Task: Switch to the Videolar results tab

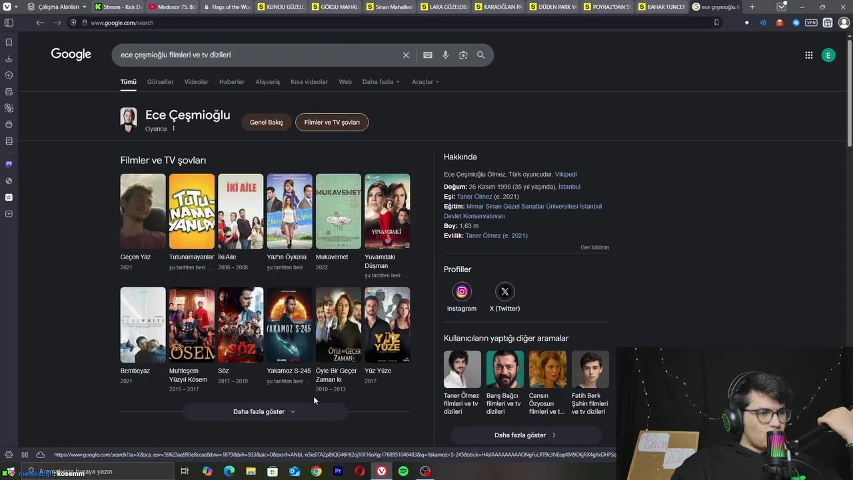Action: click(x=197, y=82)
